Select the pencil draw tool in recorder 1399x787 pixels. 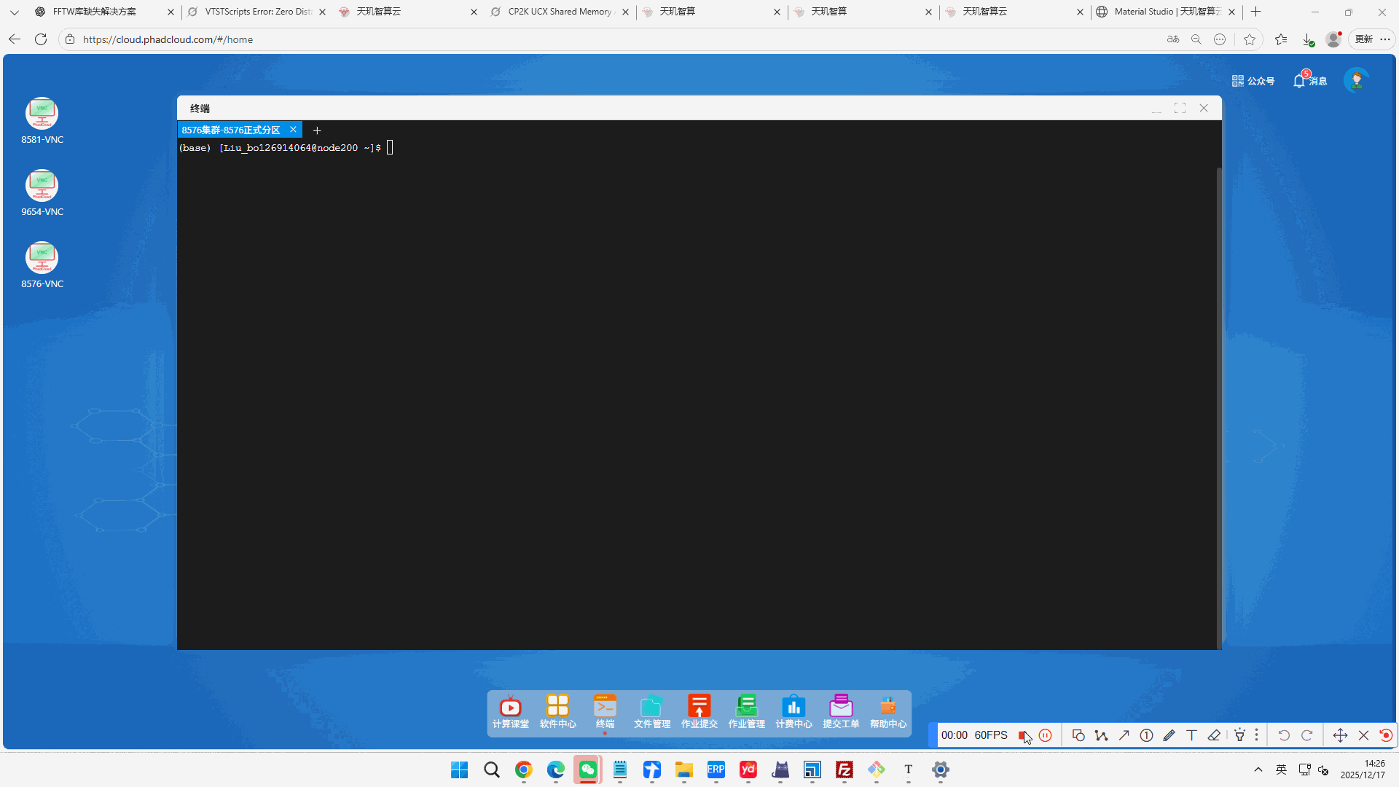[1169, 735]
